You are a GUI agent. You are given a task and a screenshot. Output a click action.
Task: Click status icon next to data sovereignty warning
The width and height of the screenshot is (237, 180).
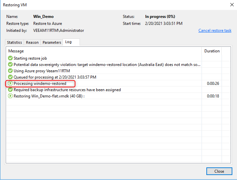pyautogui.click(x=10, y=65)
